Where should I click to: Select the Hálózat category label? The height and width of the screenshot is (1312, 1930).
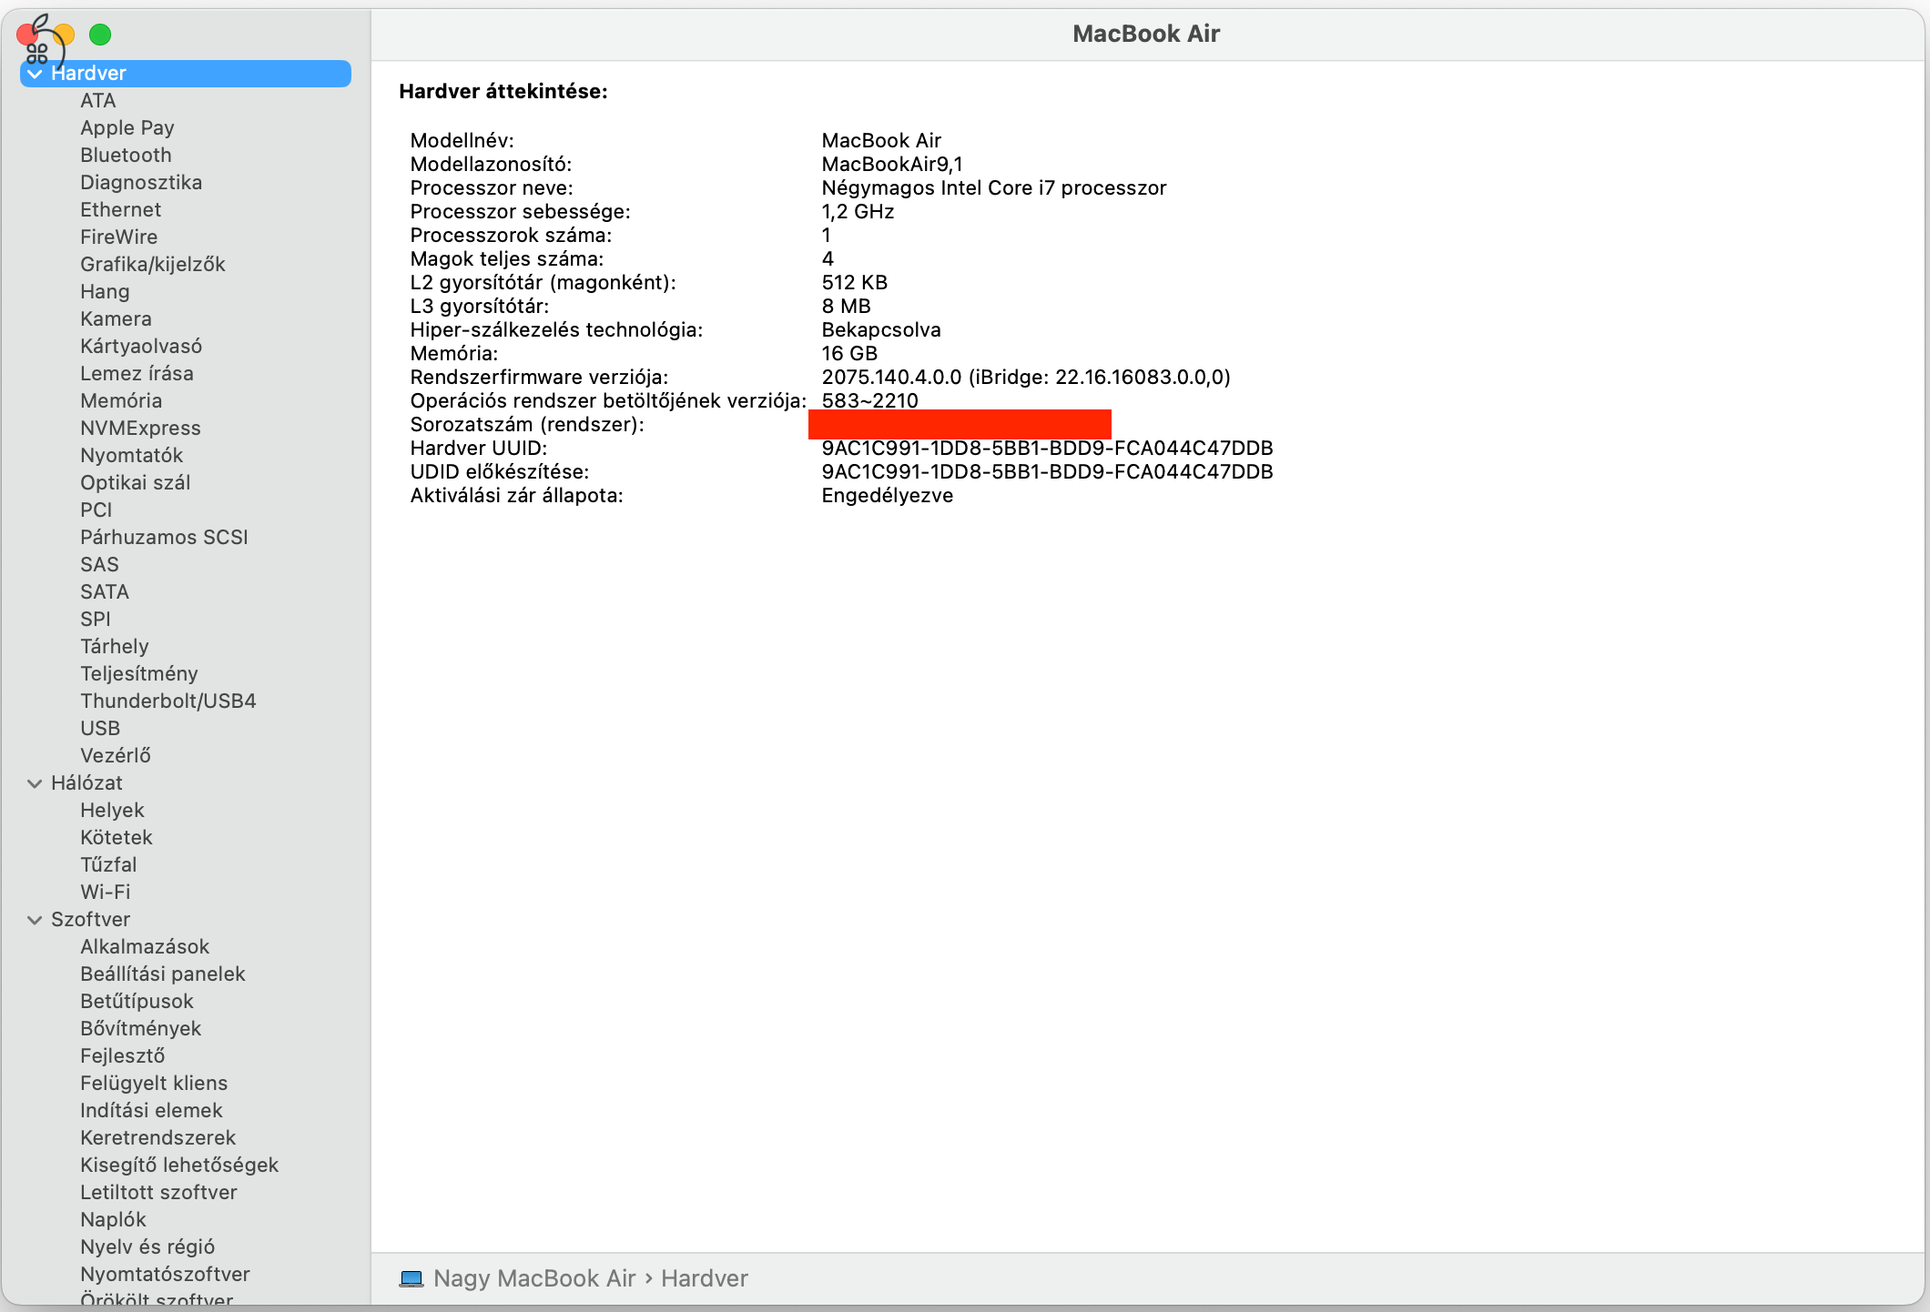[x=86, y=783]
